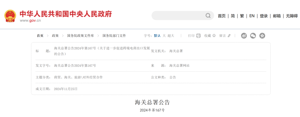This screenshot has width=300, height=117.
Task: Click the date 2024年11月25日
Action: coord(66,89)
